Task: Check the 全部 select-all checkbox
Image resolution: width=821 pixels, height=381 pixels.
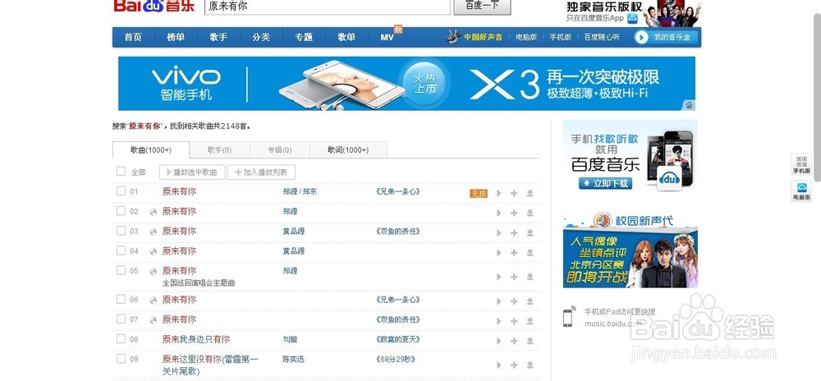Action: point(121,171)
